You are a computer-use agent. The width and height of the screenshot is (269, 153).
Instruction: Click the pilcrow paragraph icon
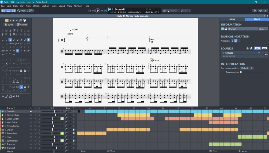click(x=28, y=87)
